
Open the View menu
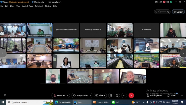coord(18,6)
